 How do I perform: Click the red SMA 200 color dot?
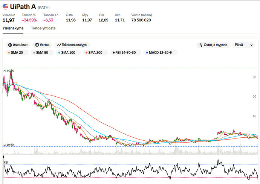click(86, 53)
